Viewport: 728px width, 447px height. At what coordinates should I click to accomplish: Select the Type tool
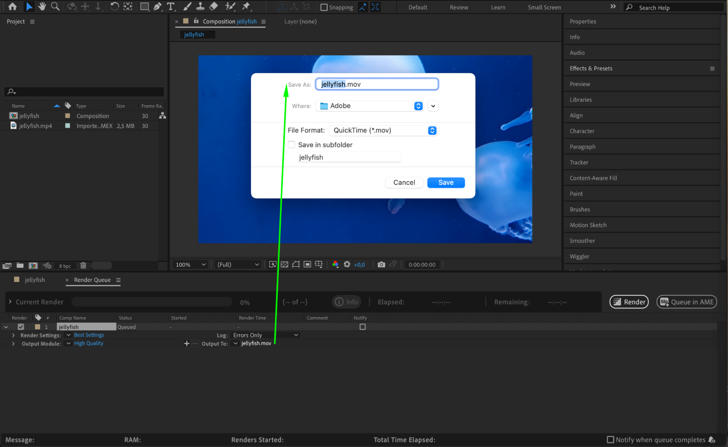tap(170, 6)
